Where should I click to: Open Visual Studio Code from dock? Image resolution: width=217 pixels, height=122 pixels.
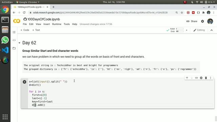tap(5, 50)
